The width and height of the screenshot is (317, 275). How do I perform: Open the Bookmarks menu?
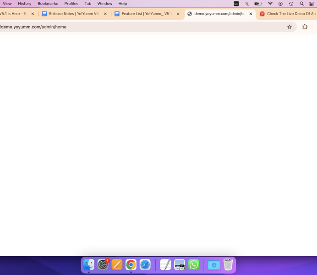click(x=48, y=4)
